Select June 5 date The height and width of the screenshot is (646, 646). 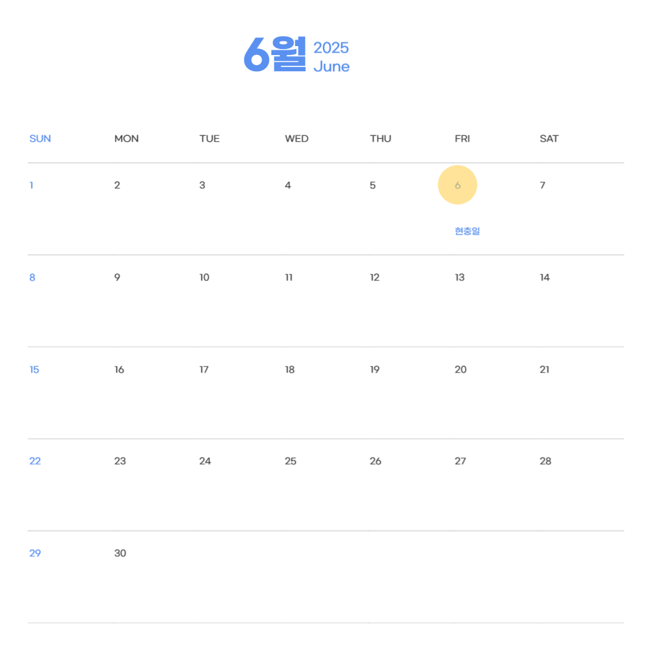pos(373,185)
